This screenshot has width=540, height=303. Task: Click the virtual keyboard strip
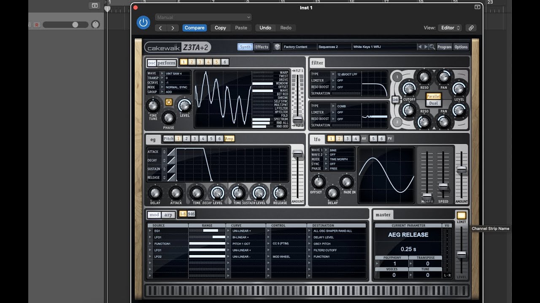pos(307,290)
